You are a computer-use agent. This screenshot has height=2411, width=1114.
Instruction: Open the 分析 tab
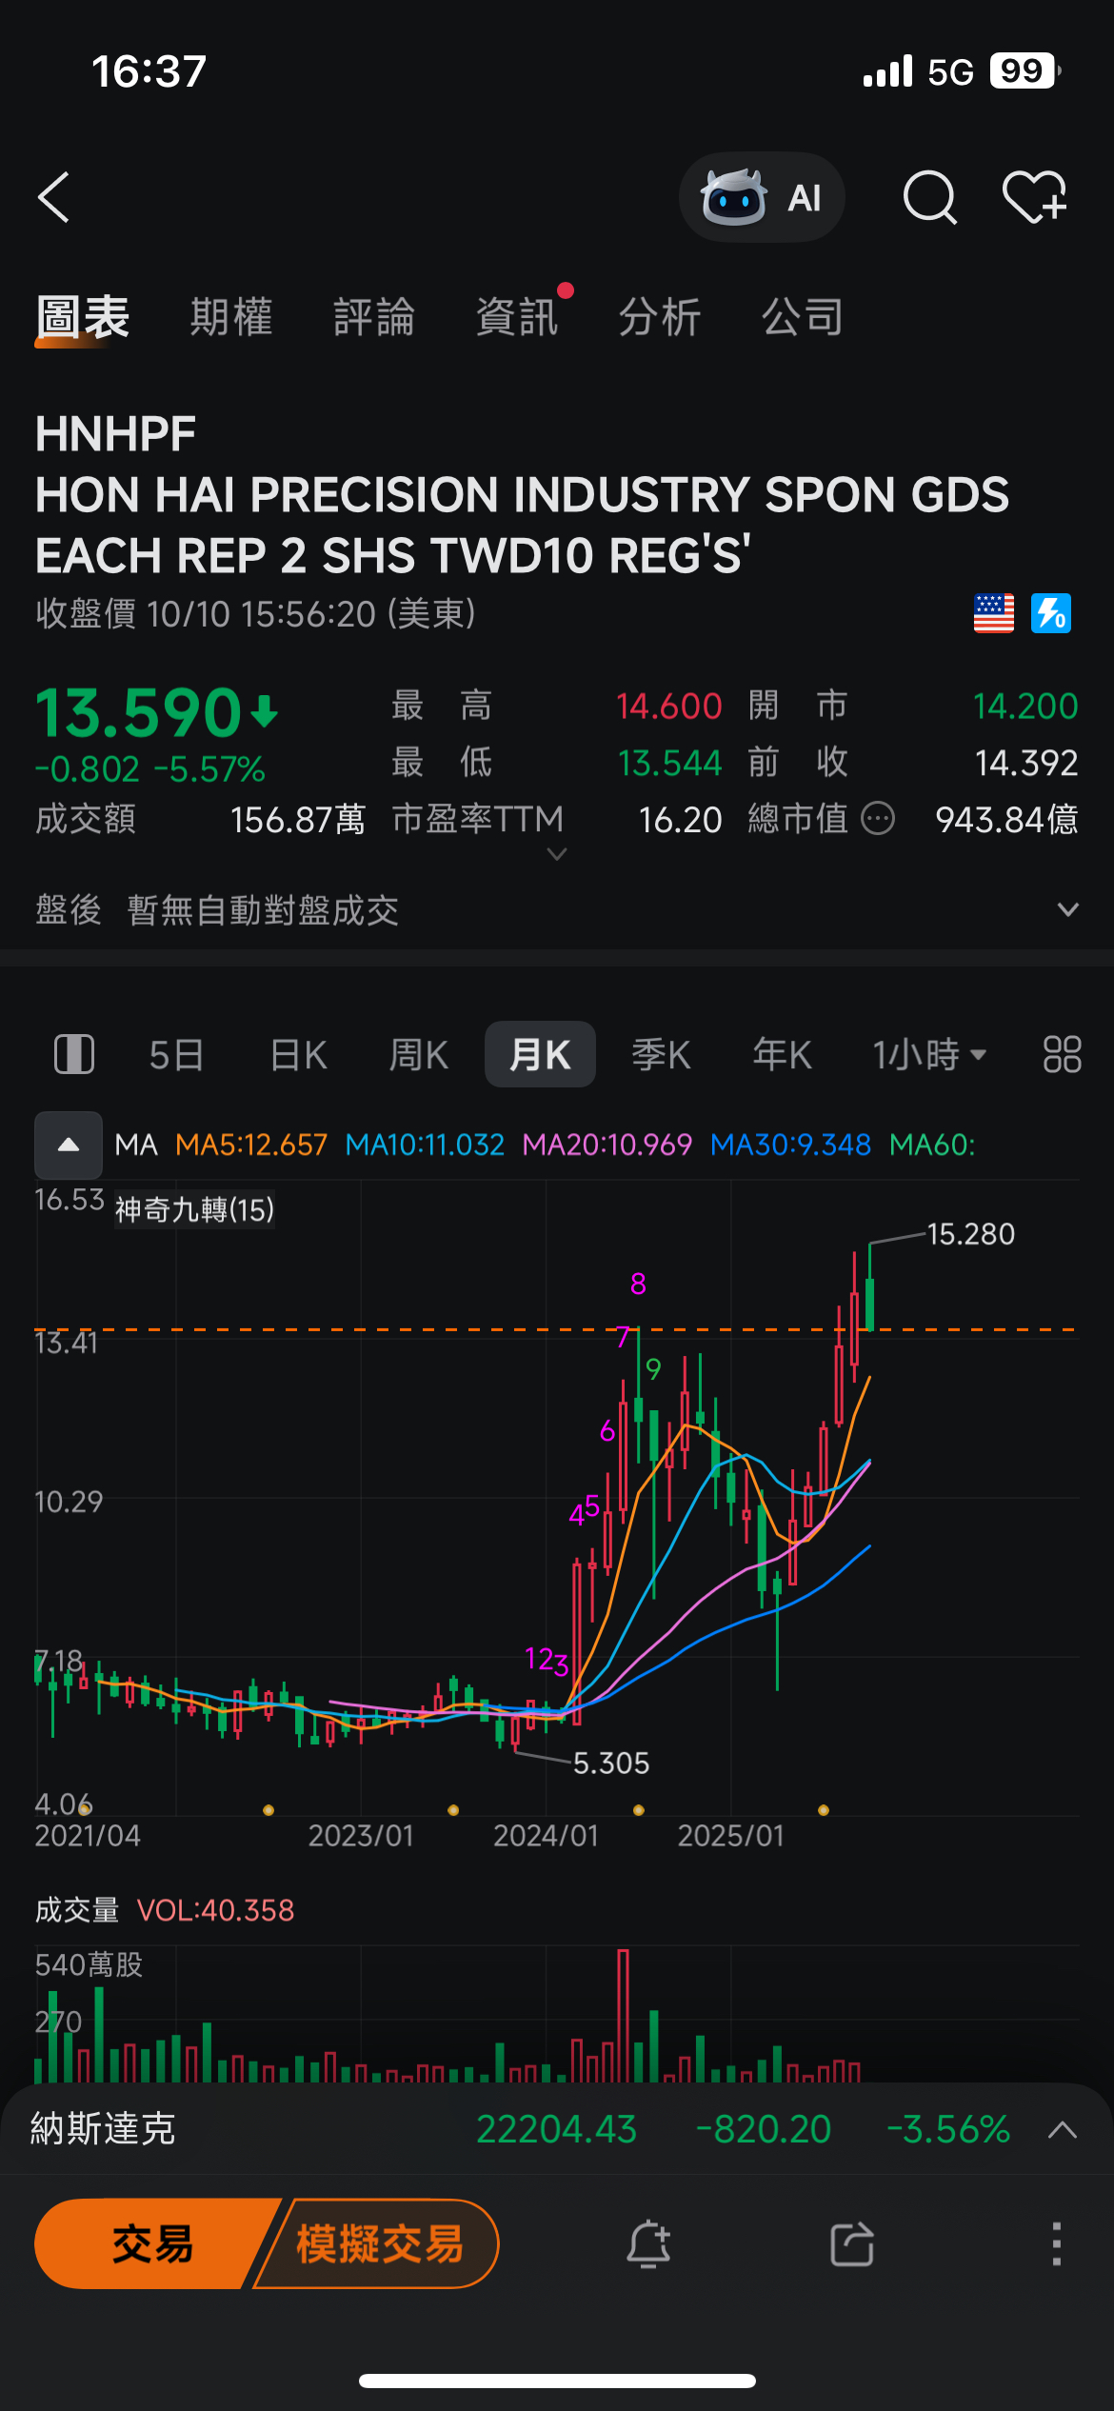660,317
